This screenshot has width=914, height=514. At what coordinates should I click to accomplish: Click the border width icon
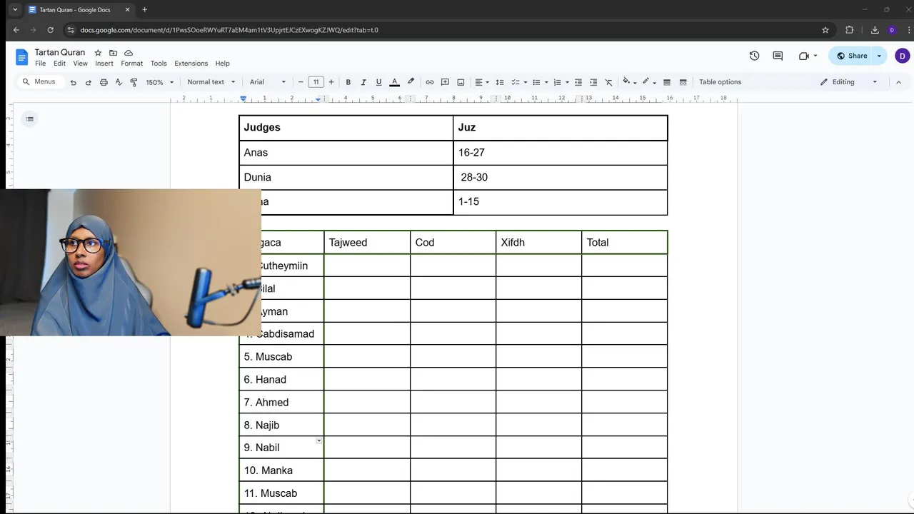click(x=667, y=82)
